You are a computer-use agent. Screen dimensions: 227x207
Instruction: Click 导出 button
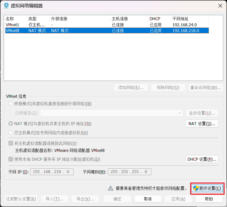pyautogui.click(x=85, y=199)
